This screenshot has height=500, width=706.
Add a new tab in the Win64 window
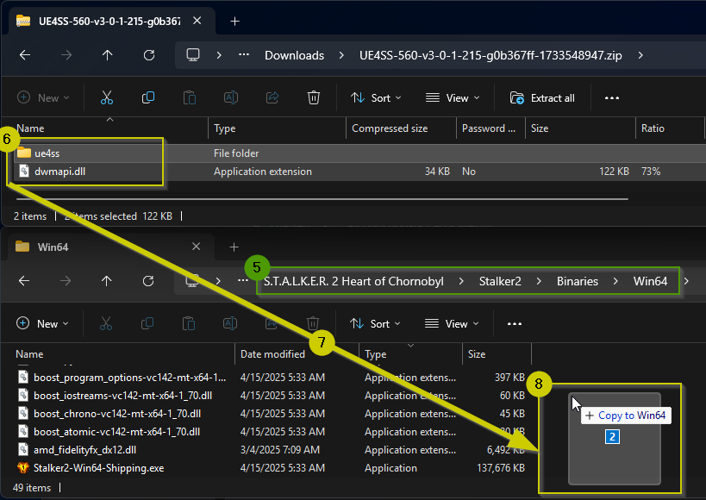[234, 247]
